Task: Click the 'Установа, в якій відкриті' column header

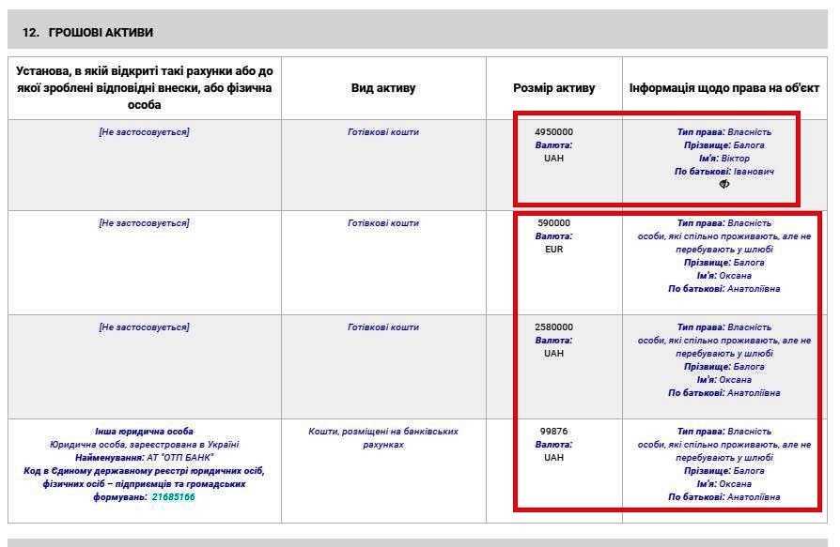Action: pos(144,88)
